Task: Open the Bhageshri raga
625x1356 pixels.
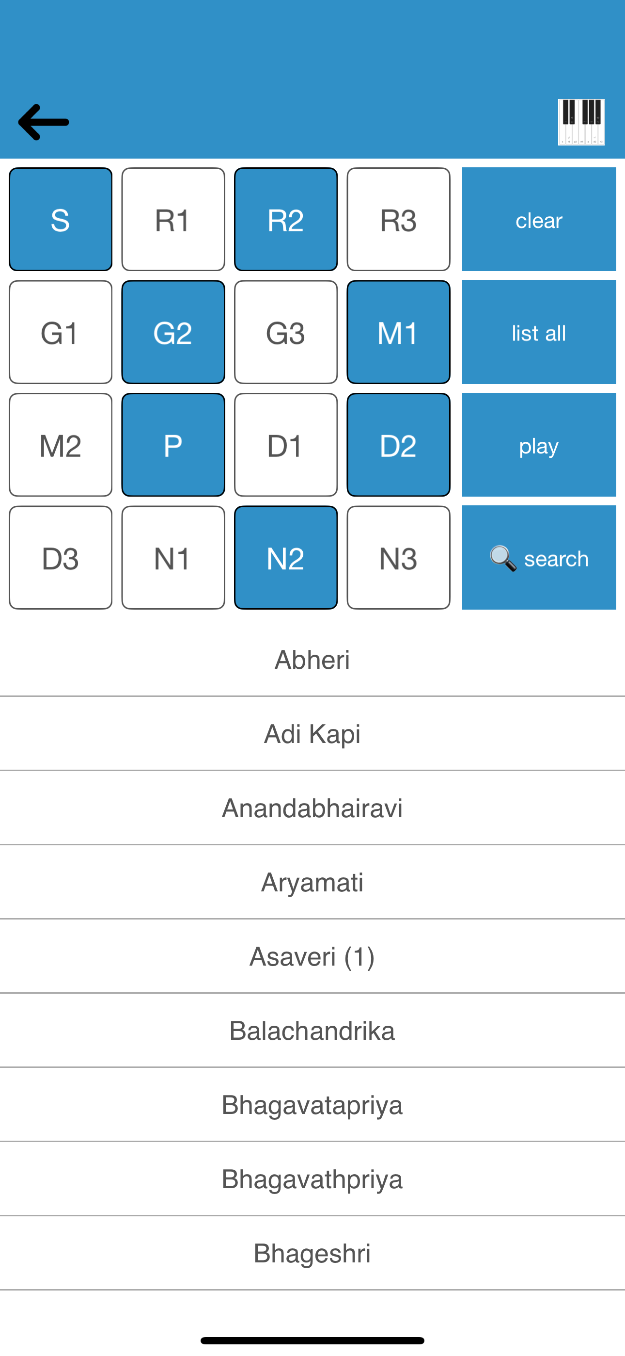Action: pyautogui.click(x=312, y=1253)
